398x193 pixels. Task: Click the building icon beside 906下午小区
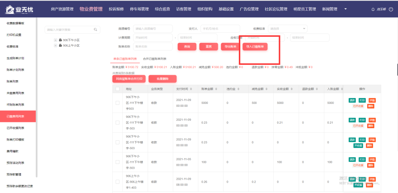(60, 40)
